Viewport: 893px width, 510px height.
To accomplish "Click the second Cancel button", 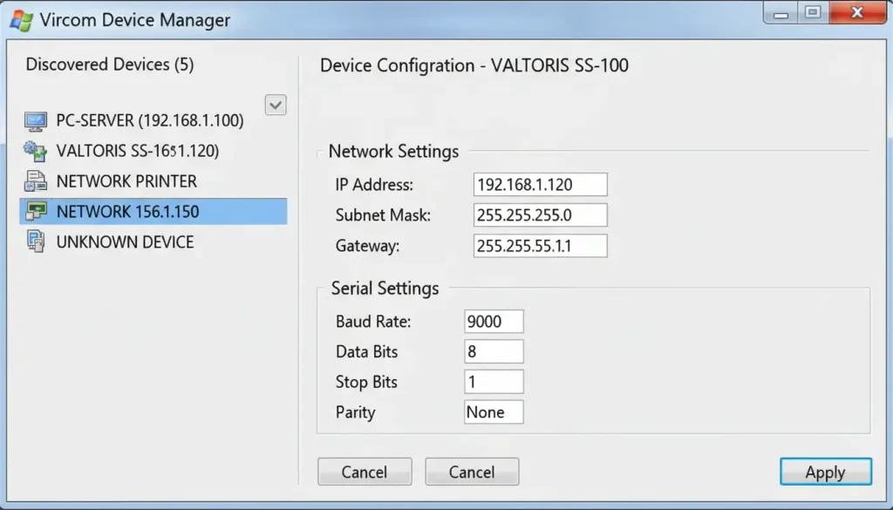I will [472, 472].
